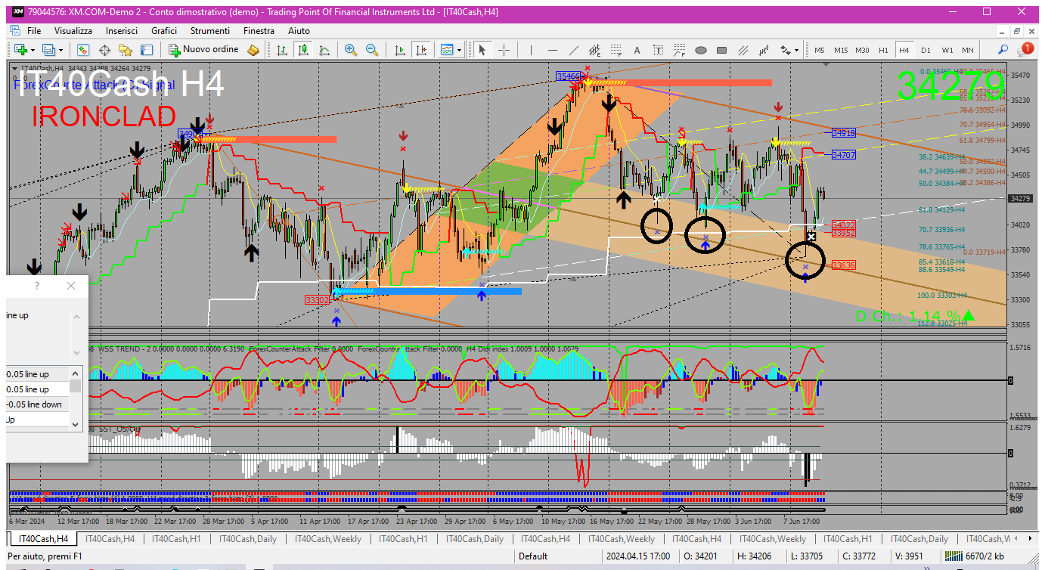Image resolution: width=1045 pixels, height=570 pixels.
Task: Switch timeframe to M30
Action: [862, 50]
